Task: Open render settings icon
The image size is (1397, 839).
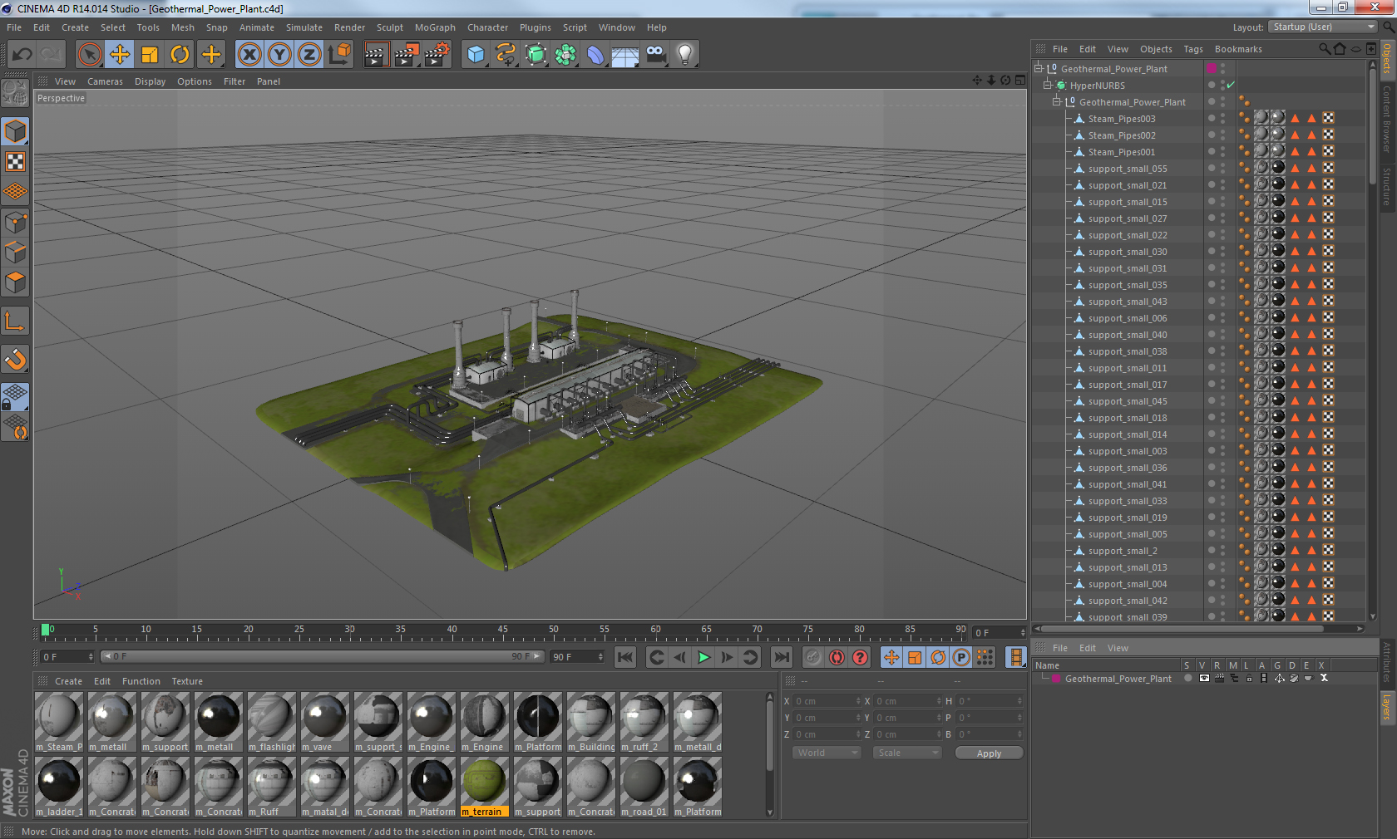Action: pyautogui.click(x=437, y=55)
